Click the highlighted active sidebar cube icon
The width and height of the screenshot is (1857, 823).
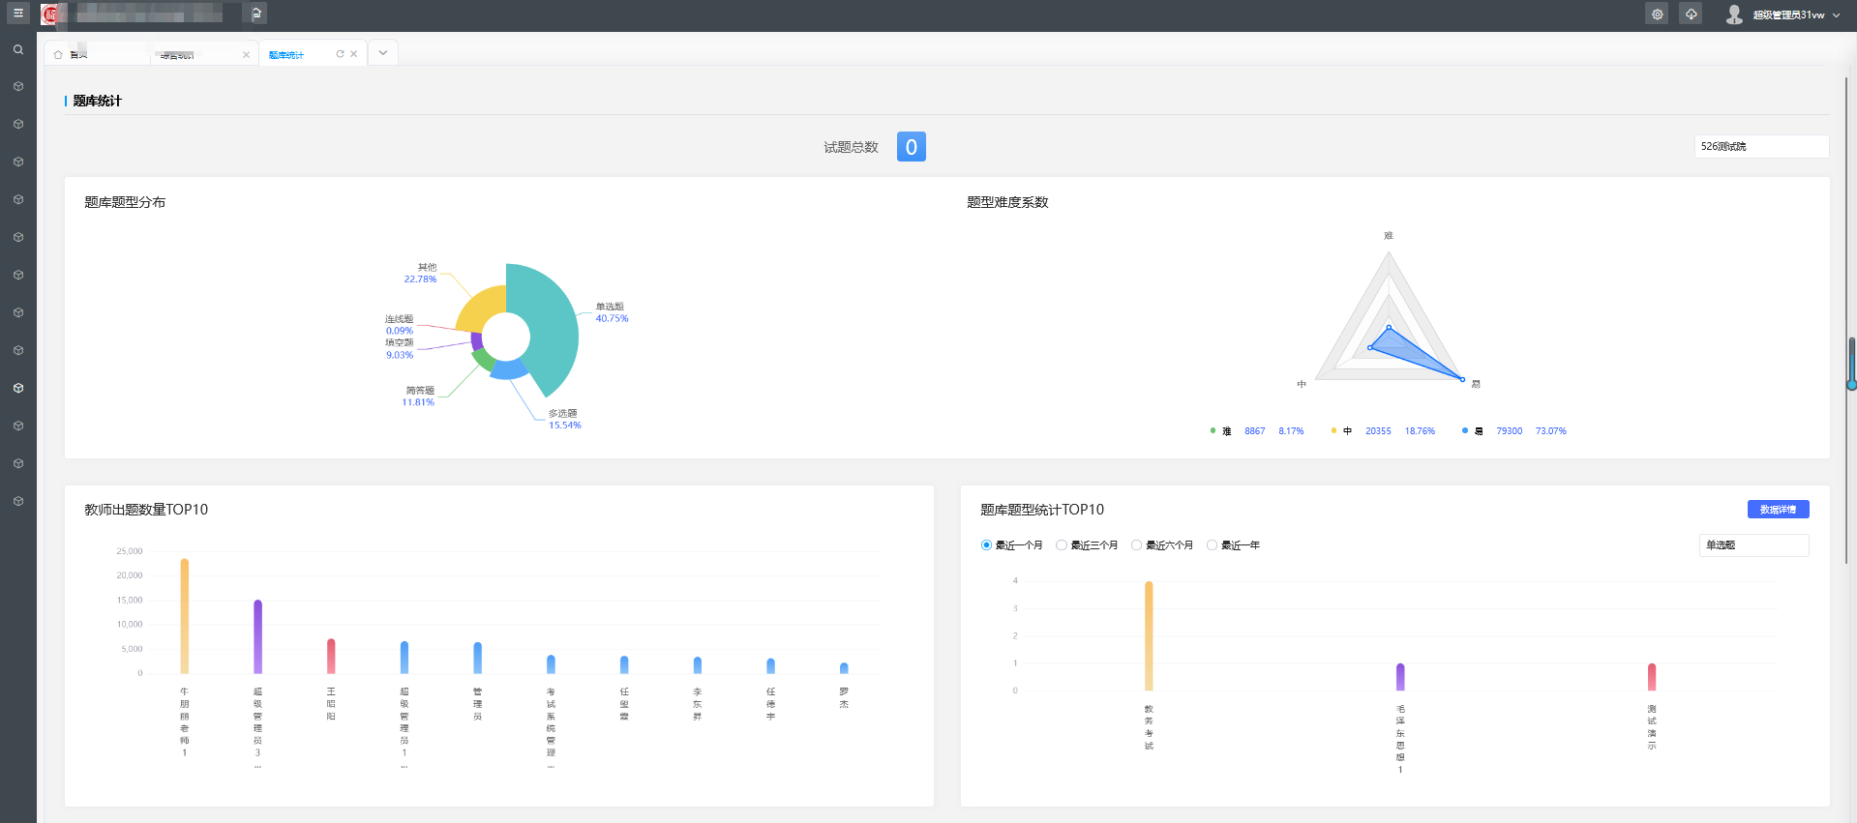click(17, 388)
